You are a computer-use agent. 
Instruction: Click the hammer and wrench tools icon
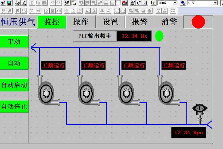tap(67, 3)
